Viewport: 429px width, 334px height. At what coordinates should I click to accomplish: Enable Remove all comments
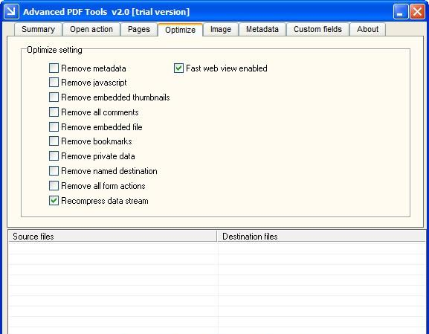54,112
